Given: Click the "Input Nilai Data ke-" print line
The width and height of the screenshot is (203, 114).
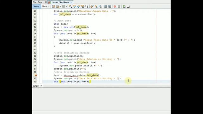Looking at the screenshot, I should coord(97,40).
